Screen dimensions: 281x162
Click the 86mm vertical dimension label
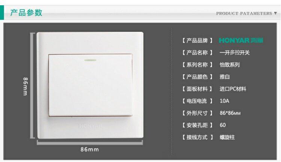tap(25, 86)
